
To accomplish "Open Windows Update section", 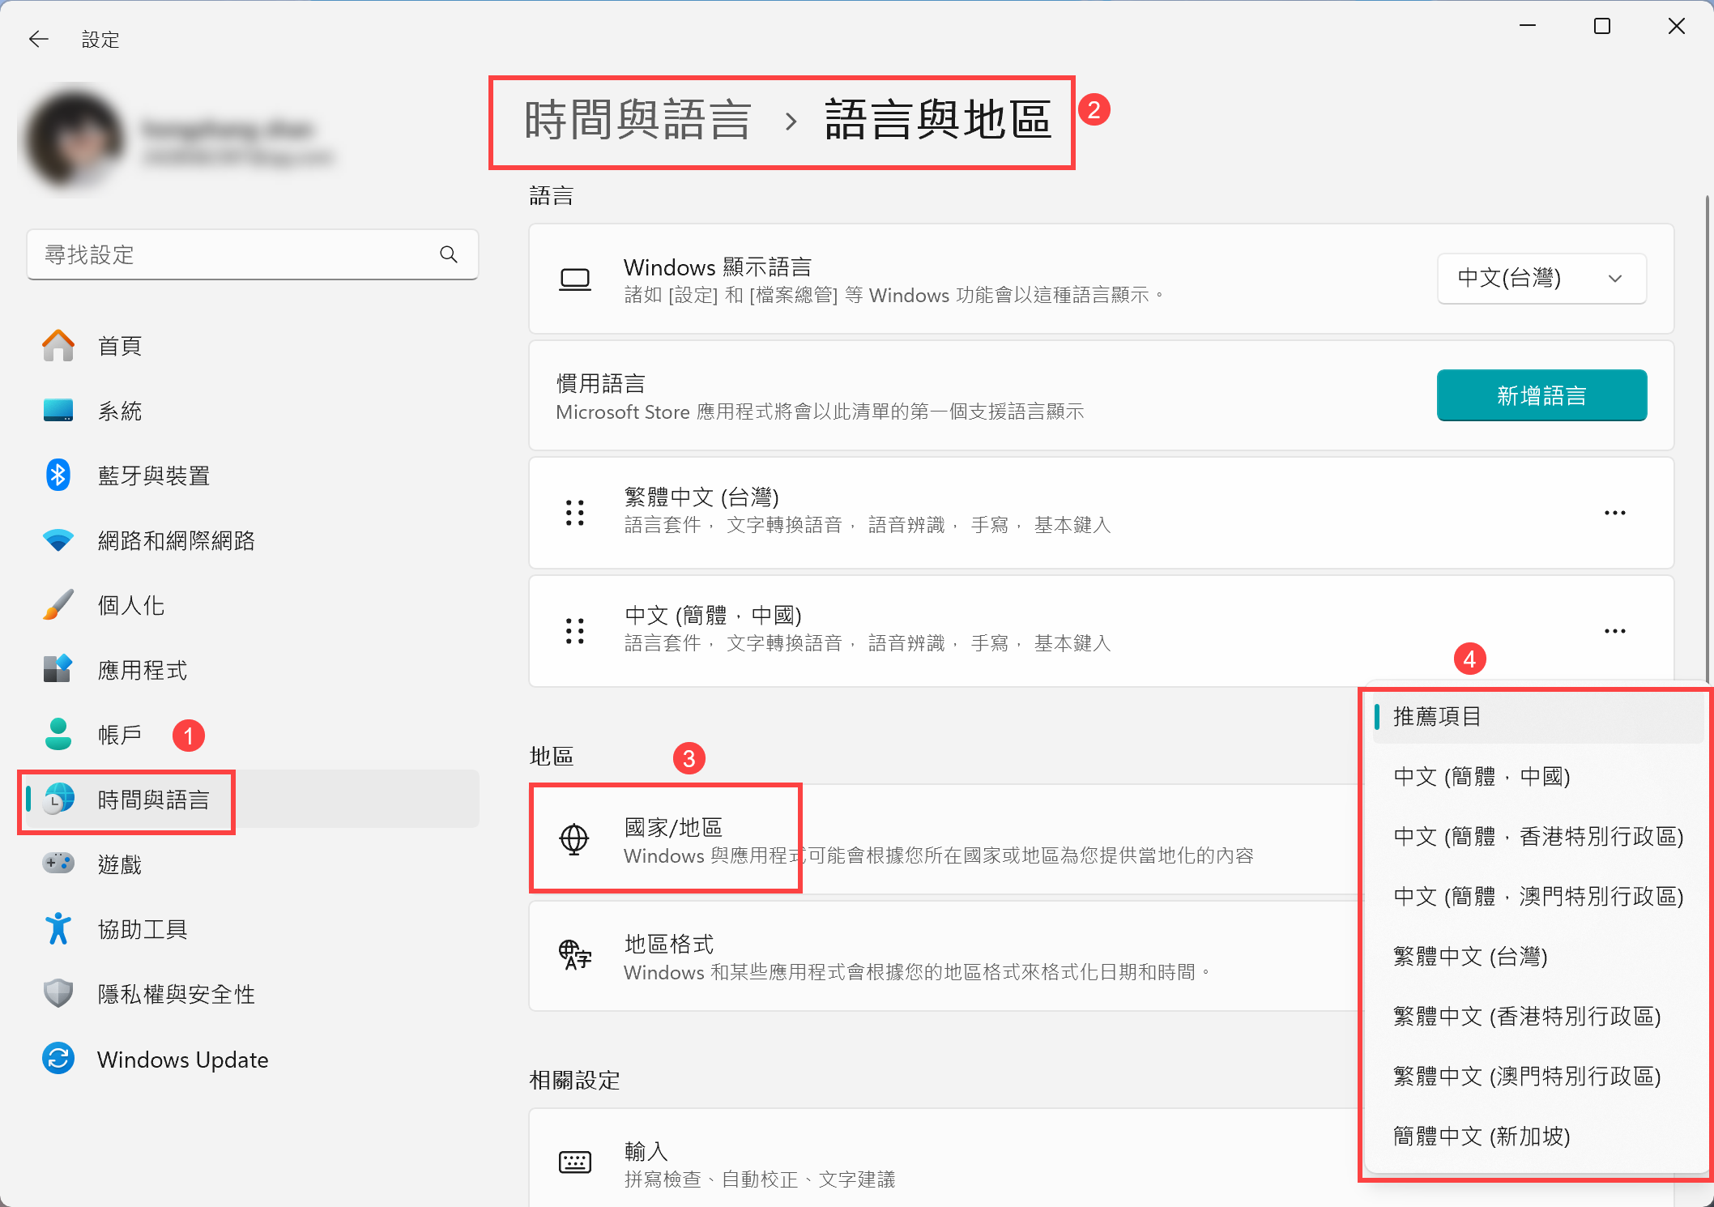I will click(x=182, y=1059).
